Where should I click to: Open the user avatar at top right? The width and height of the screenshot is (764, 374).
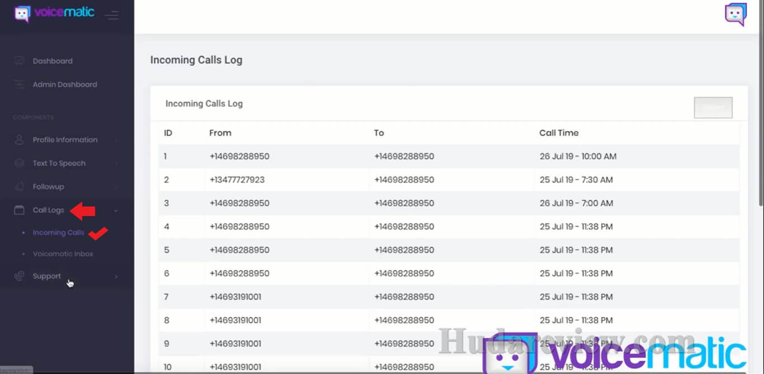pyautogui.click(x=735, y=15)
